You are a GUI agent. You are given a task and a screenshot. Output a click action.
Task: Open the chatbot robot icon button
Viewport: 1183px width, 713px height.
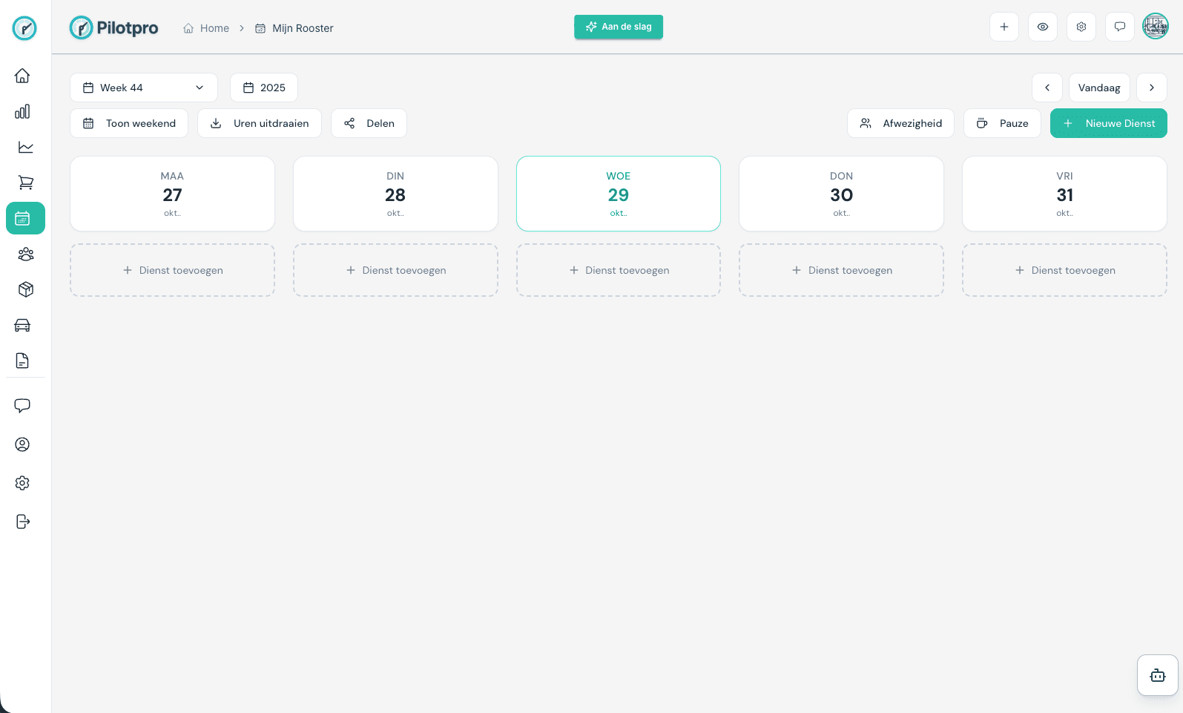point(1157,675)
